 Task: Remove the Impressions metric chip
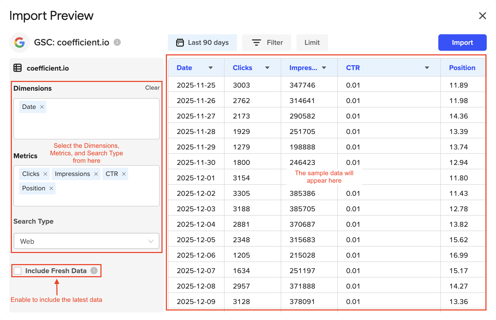pyautogui.click(x=96, y=174)
